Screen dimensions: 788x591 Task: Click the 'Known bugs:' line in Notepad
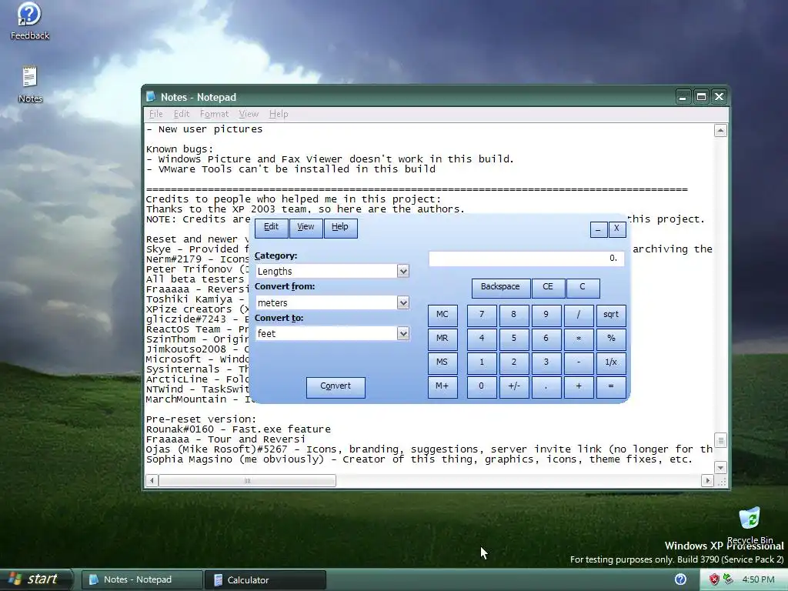click(x=179, y=149)
